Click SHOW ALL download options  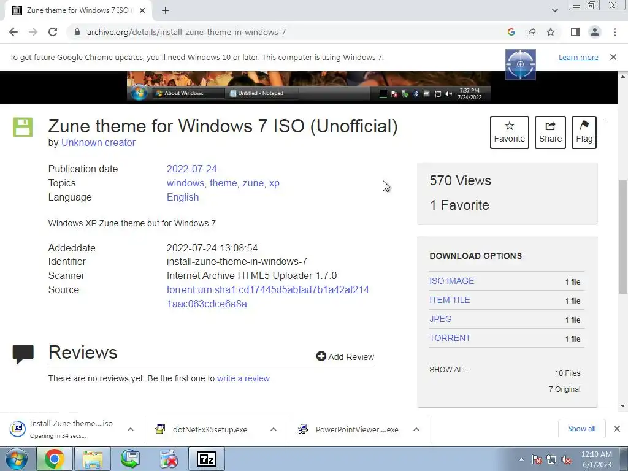point(448,370)
